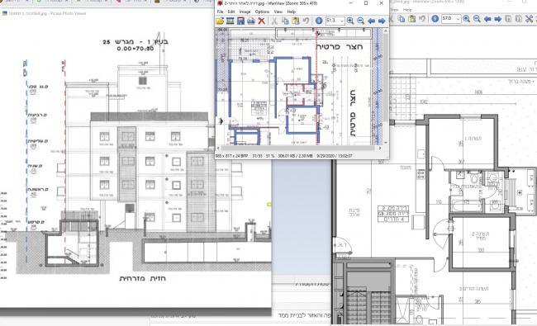
Task: Open the Image menu
Action: point(245,12)
